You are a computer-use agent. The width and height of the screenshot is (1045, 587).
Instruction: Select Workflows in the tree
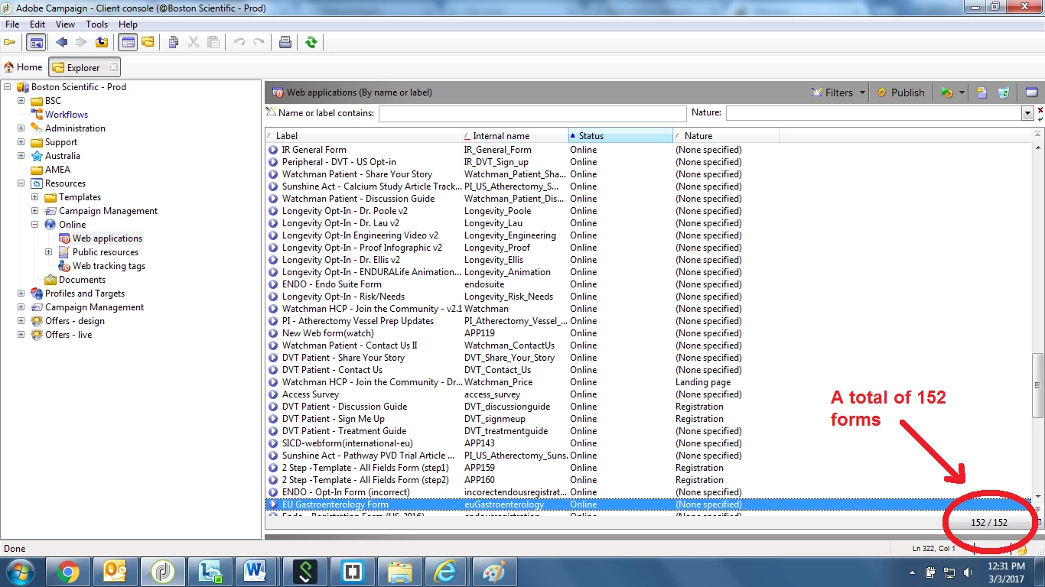pyautogui.click(x=67, y=115)
